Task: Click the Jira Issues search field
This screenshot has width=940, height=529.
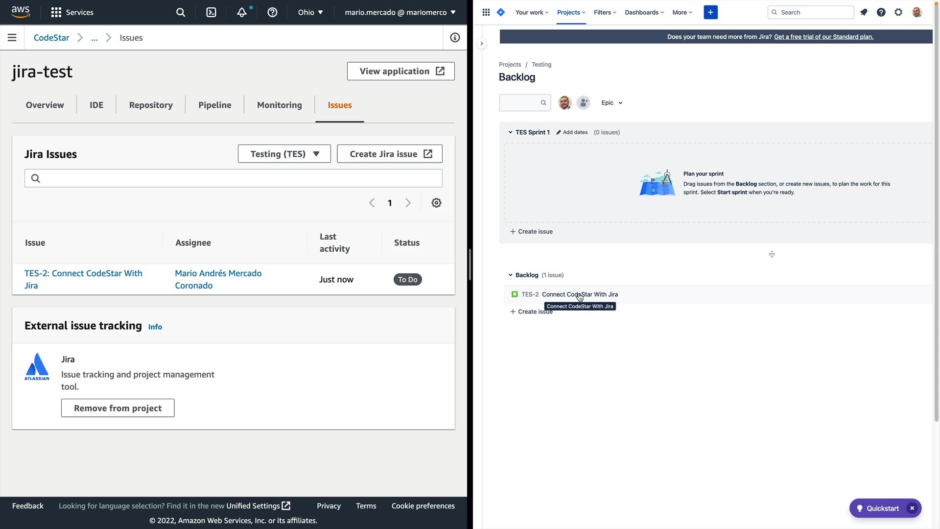Action: (x=234, y=178)
